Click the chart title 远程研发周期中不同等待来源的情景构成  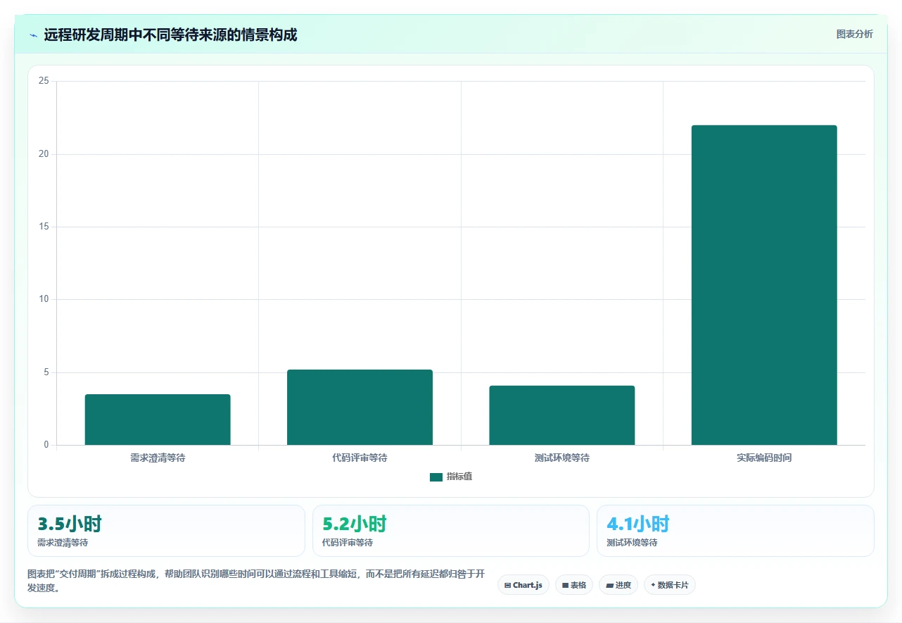pos(170,34)
